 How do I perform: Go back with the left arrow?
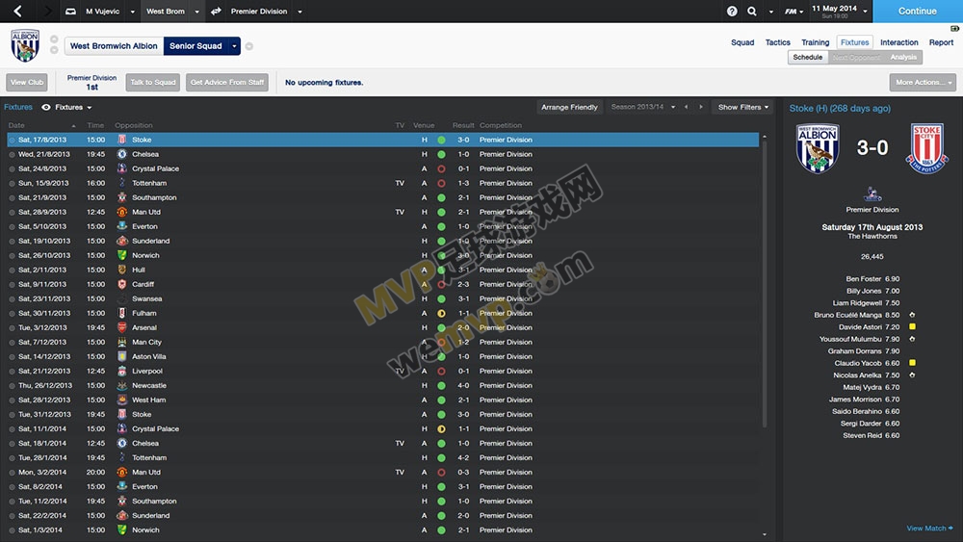17,11
